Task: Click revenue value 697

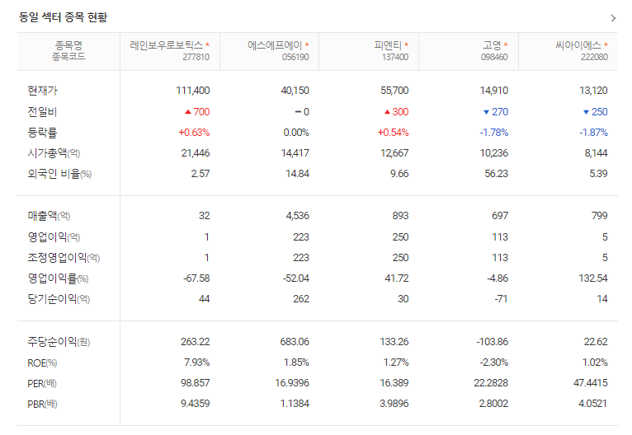Action: tap(500, 216)
